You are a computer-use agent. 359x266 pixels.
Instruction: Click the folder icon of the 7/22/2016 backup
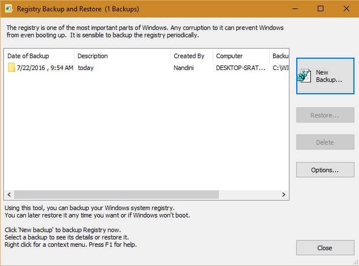[11, 68]
